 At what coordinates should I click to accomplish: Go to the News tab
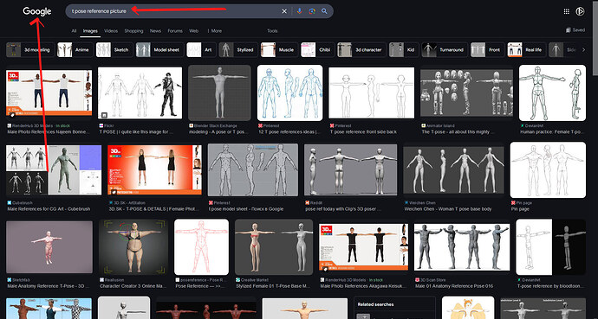155,31
